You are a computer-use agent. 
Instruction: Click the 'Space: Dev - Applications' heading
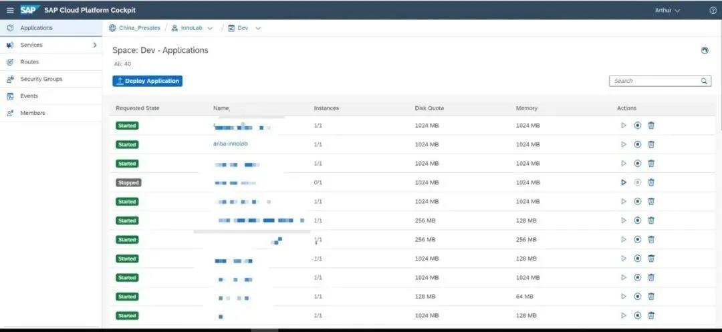(160, 50)
